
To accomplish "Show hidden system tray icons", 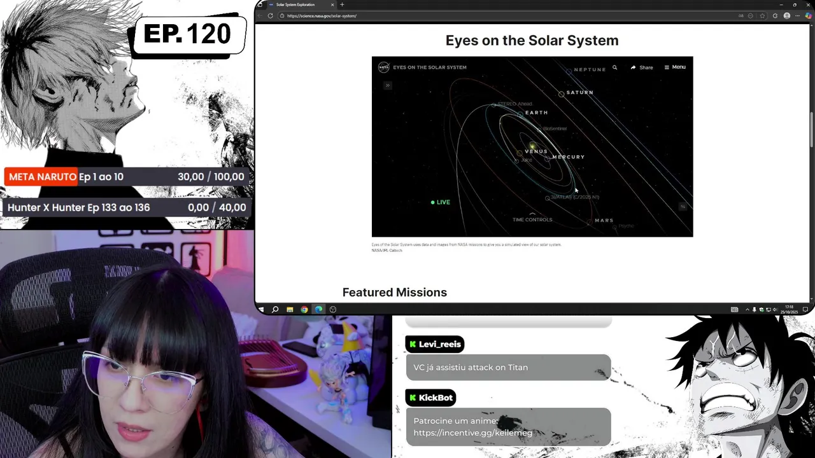I will [747, 310].
